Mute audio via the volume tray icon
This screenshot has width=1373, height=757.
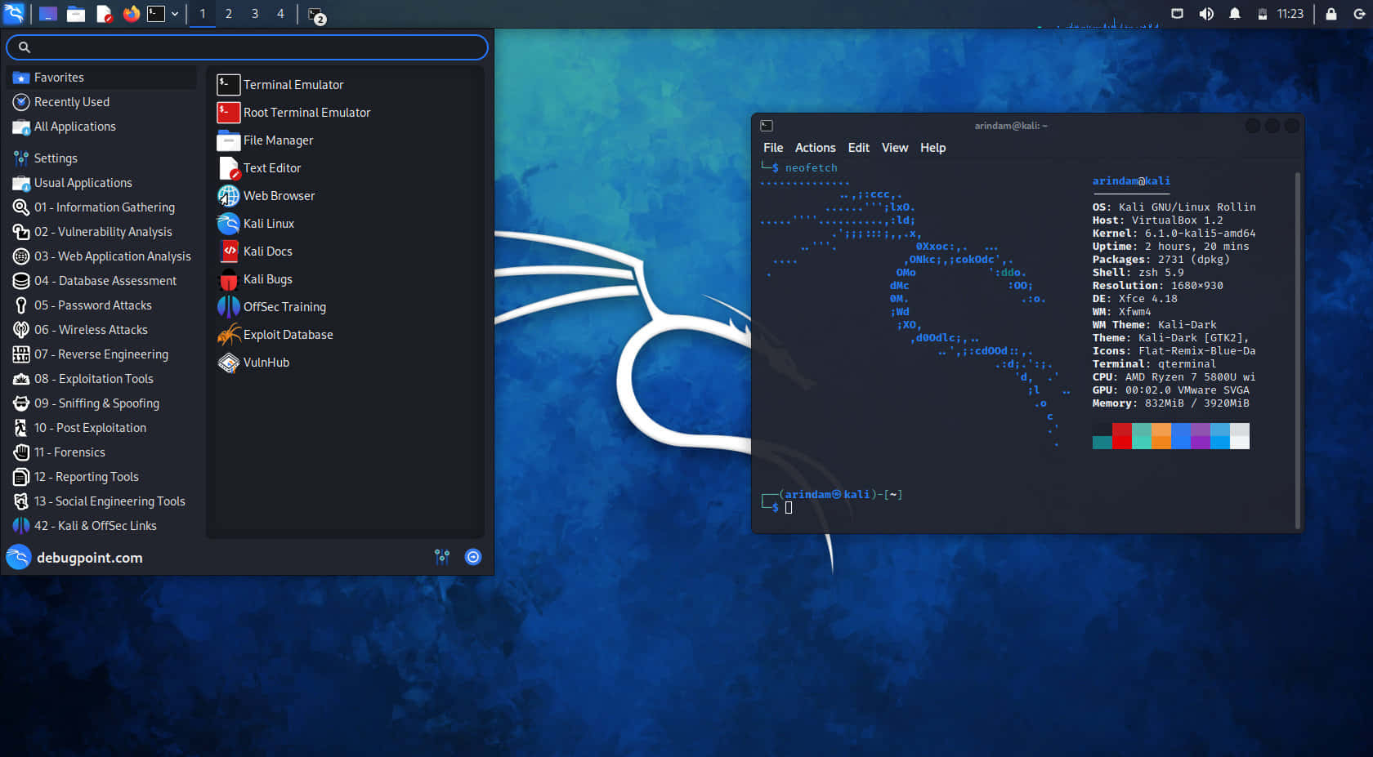pos(1206,13)
